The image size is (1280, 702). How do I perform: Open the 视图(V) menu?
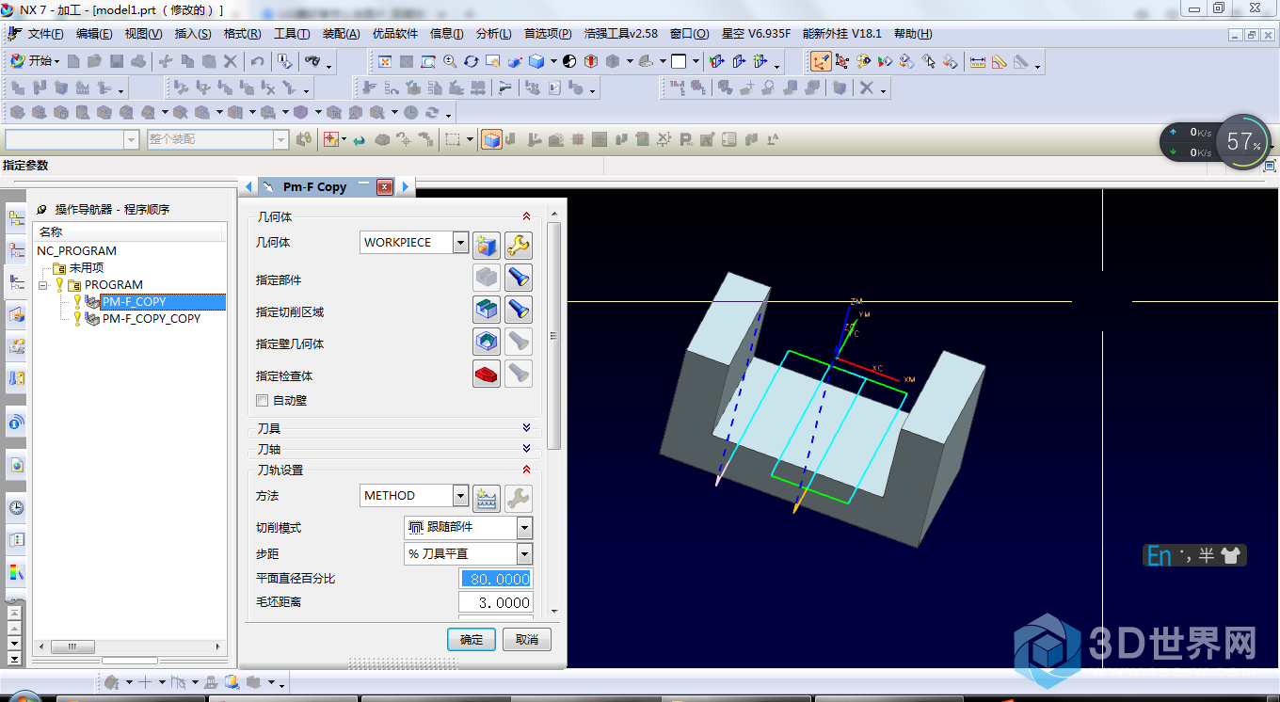coord(143,34)
